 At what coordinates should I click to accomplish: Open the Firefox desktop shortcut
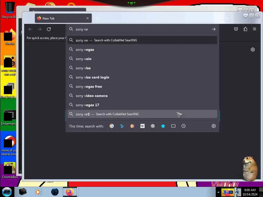coord(10,37)
